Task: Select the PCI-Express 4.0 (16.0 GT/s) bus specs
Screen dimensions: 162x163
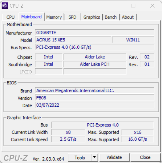Action: coord(94,47)
